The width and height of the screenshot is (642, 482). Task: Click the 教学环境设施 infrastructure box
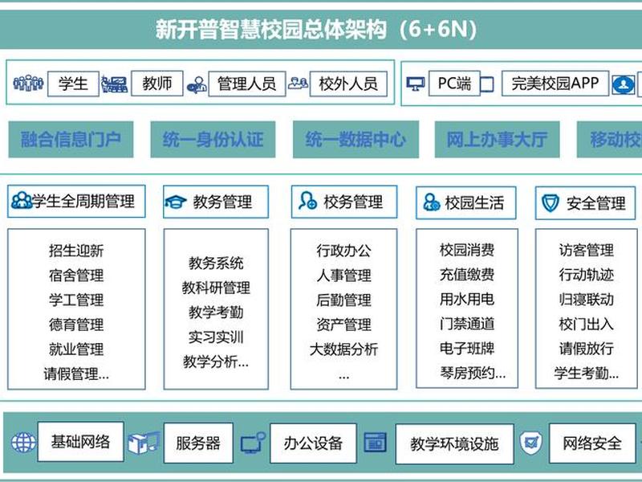tap(454, 444)
